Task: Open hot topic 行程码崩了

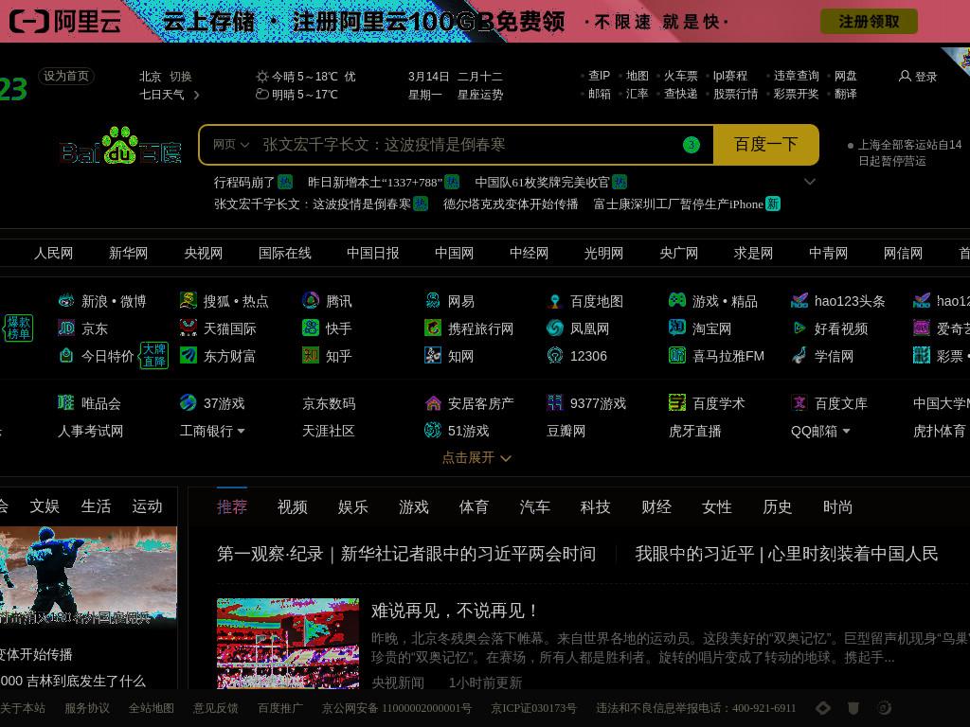Action: click(x=243, y=183)
